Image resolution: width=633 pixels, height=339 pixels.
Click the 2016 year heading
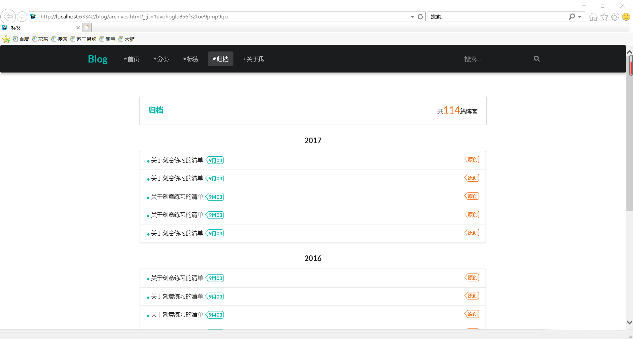(313, 258)
